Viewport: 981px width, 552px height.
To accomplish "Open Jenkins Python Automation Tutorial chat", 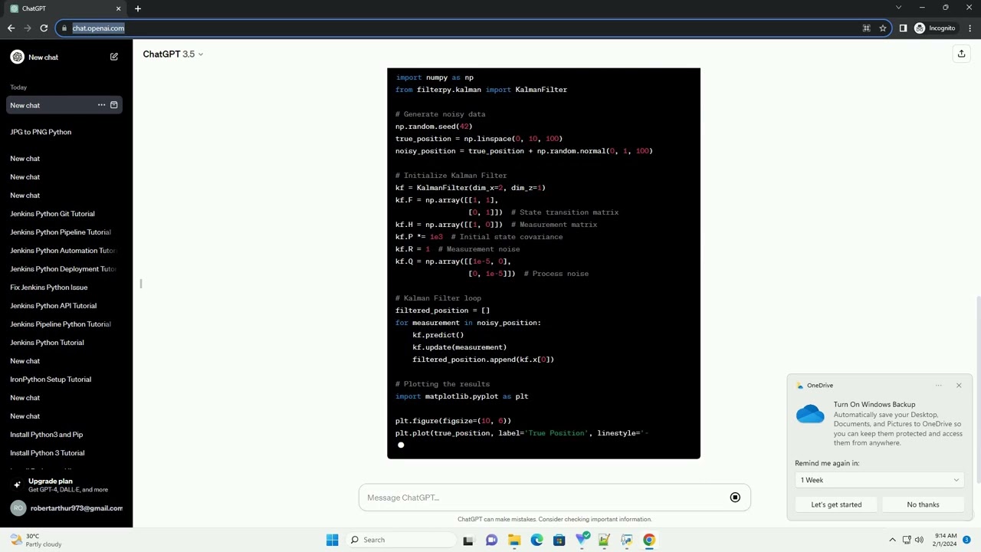I will (64, 251).
